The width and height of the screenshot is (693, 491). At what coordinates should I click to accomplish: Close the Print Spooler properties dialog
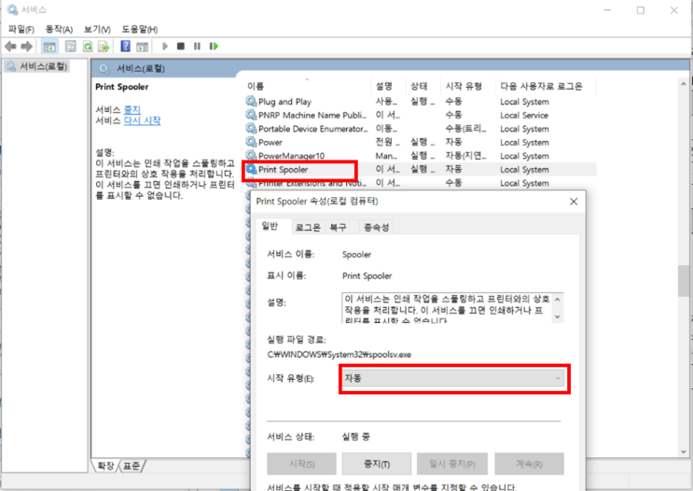[574, 202]
